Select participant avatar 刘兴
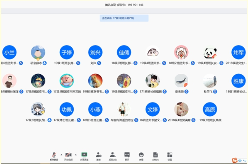 (x=95, y=52)
